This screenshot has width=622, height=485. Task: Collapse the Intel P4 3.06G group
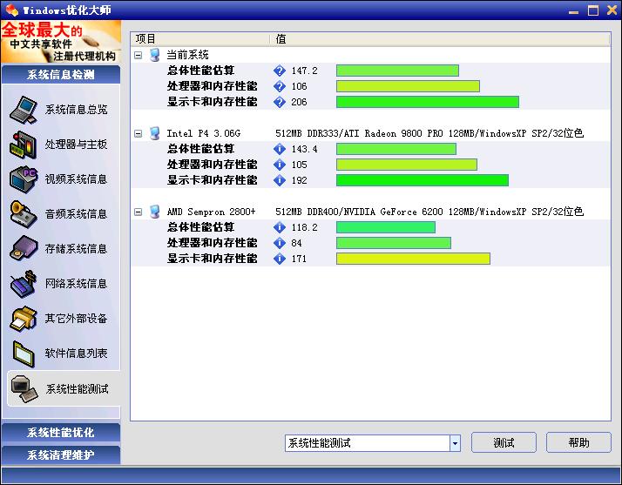[x=138, y=133]
